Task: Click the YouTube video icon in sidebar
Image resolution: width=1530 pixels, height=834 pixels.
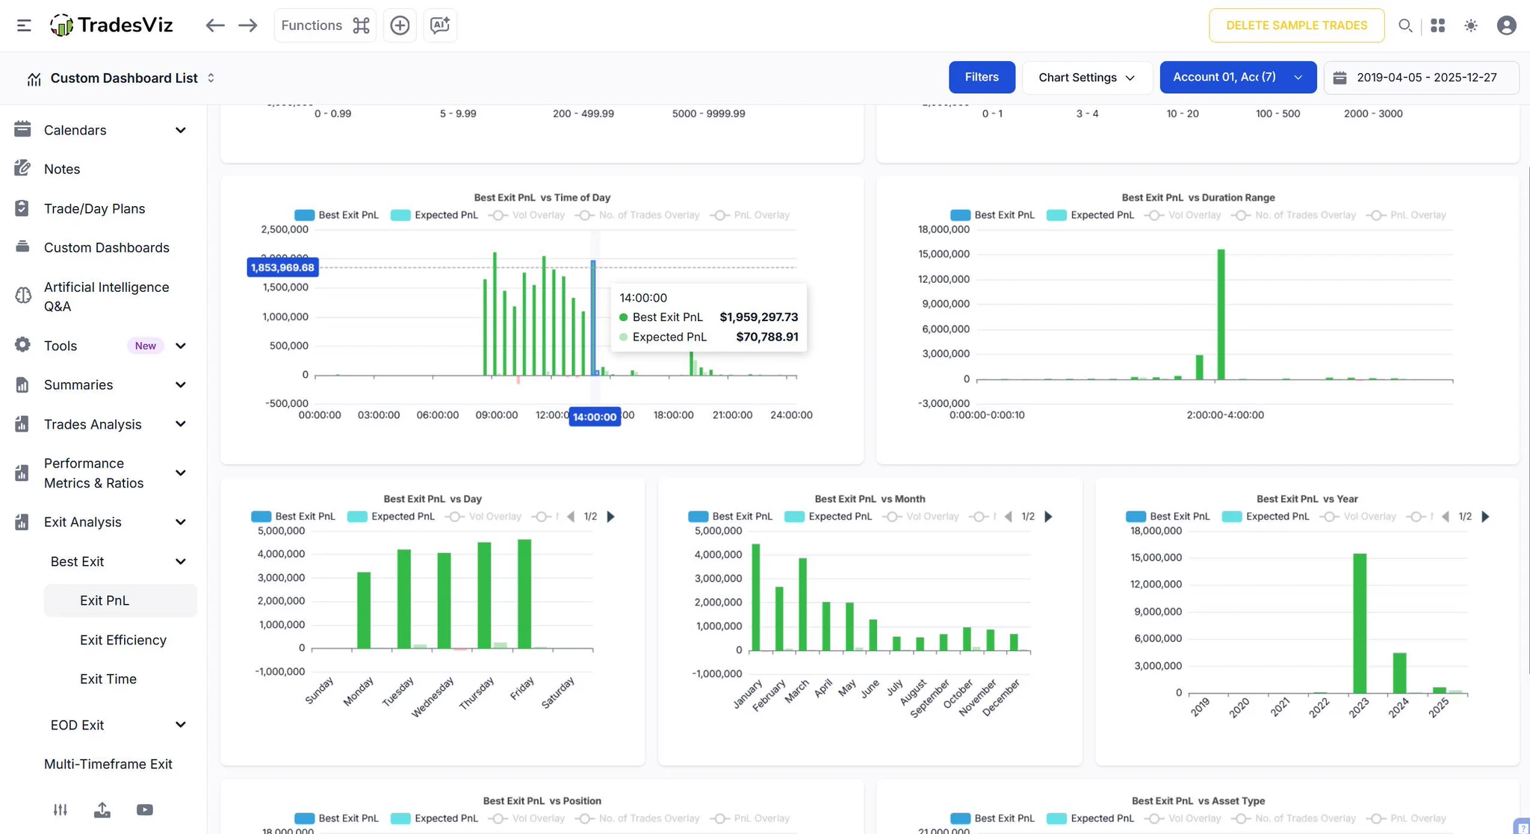Action: [144, 809]
